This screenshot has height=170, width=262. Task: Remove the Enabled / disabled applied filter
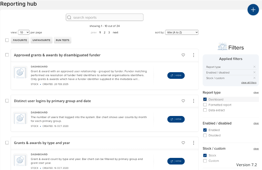[254, 73]
